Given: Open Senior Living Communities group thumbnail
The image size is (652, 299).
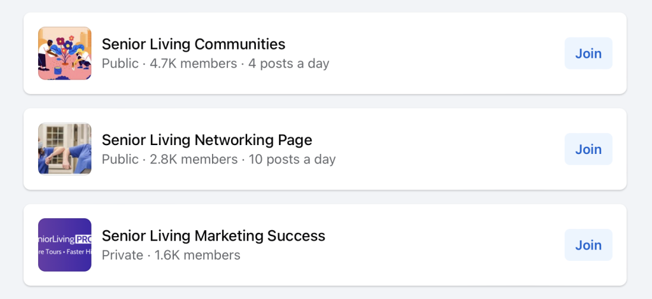Looking at the screenshot, I should (x=64, y=53).
